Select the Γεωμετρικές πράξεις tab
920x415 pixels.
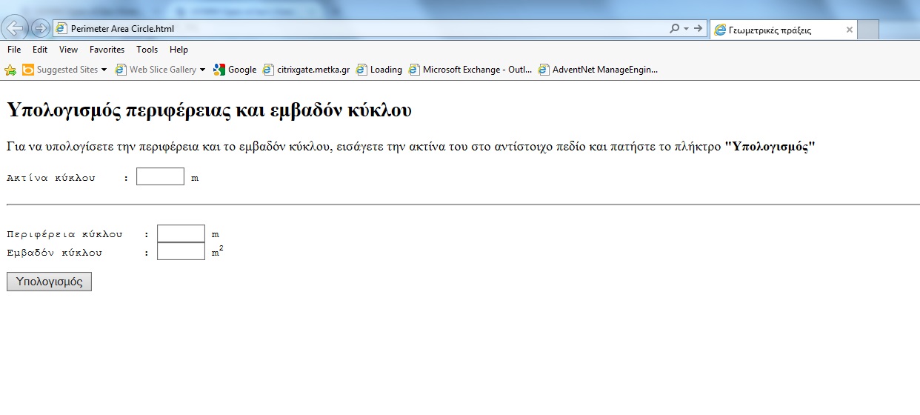(x=770, y=30)
